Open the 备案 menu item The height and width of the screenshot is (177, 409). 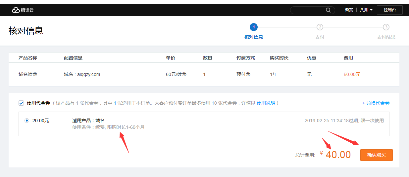[349, 10]
